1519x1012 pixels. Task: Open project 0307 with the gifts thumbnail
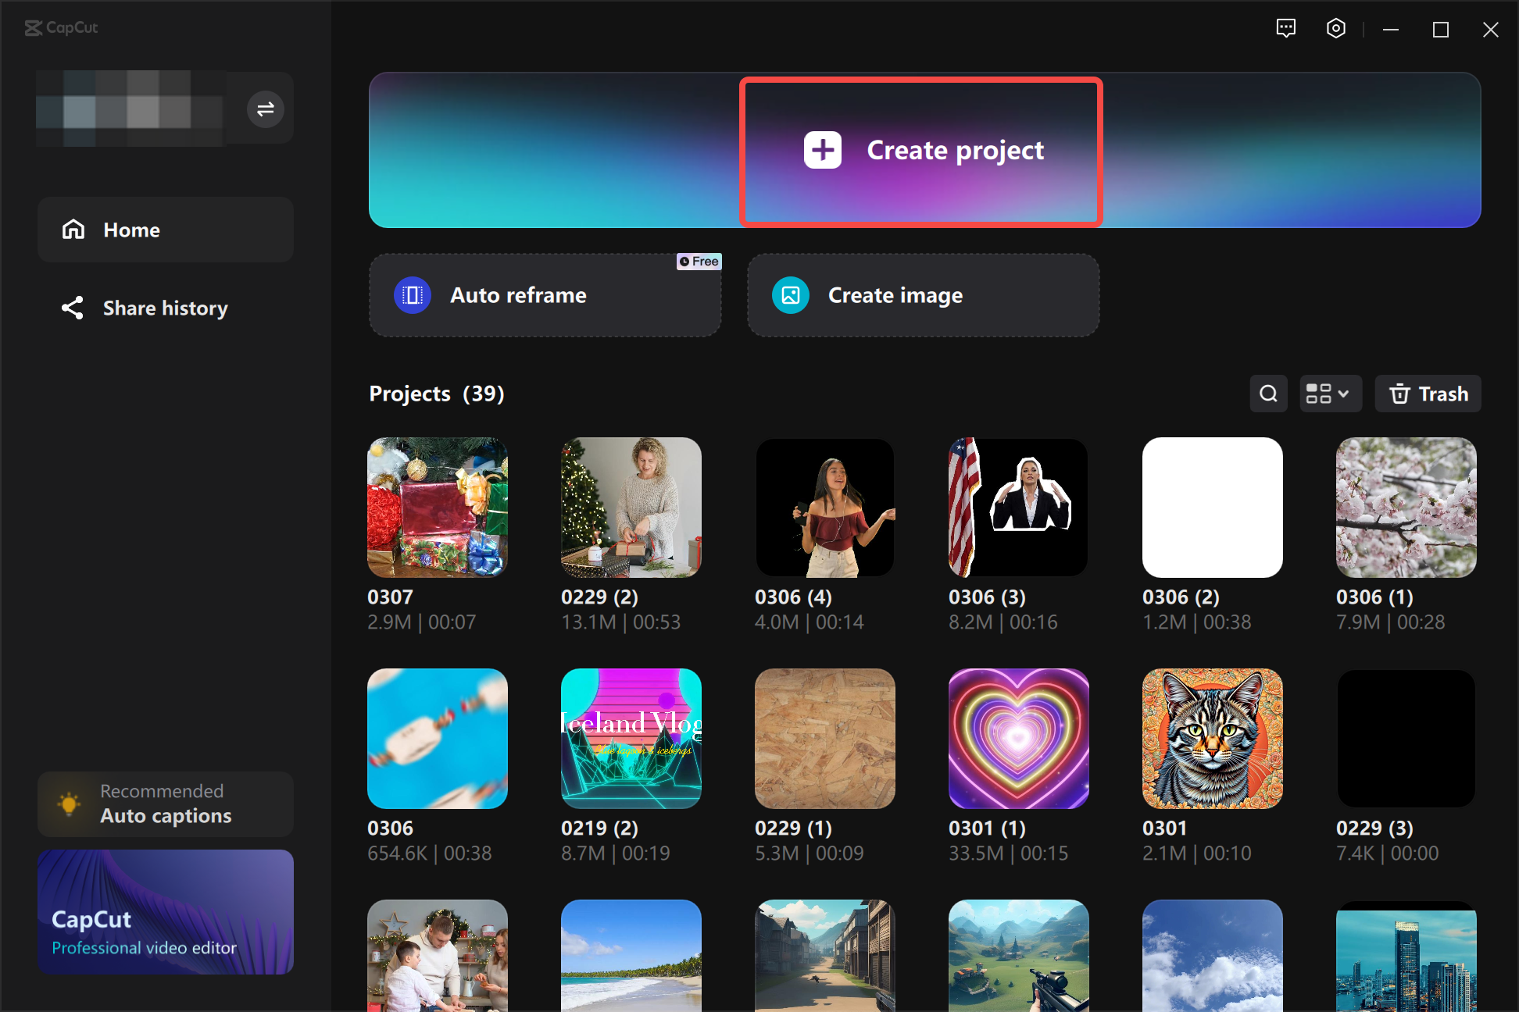437,508
